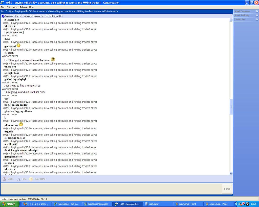
Task: Click the sad emoticon after 'got snared'
Action: [18, 45]
